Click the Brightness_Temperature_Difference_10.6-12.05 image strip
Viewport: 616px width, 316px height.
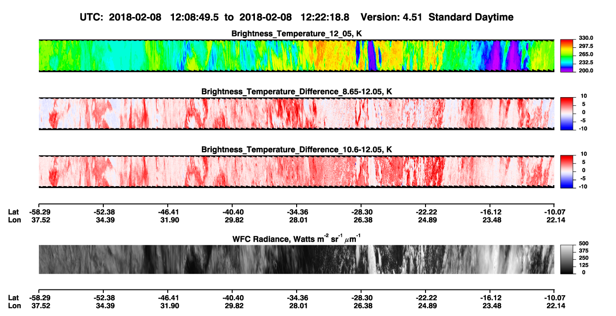point(296,172)
